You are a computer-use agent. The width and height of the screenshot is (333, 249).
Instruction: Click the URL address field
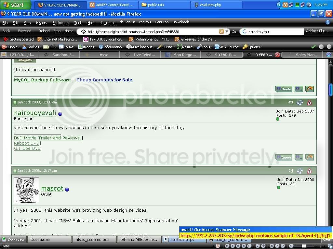coord(153,32)
